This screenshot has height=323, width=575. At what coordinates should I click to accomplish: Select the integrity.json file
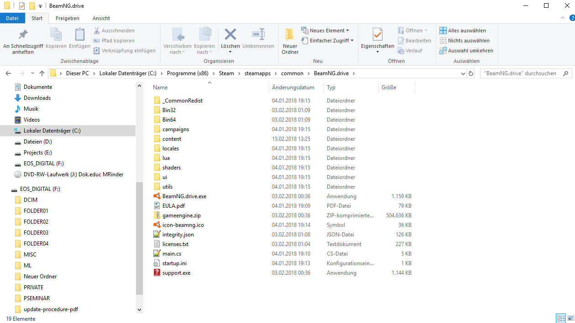[x=178, y=235]
